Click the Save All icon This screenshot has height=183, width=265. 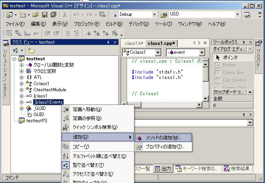coord(53,15)
